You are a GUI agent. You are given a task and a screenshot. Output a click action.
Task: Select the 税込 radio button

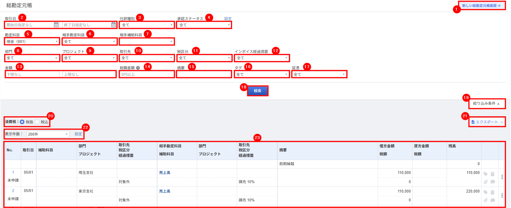click(37, 122)
